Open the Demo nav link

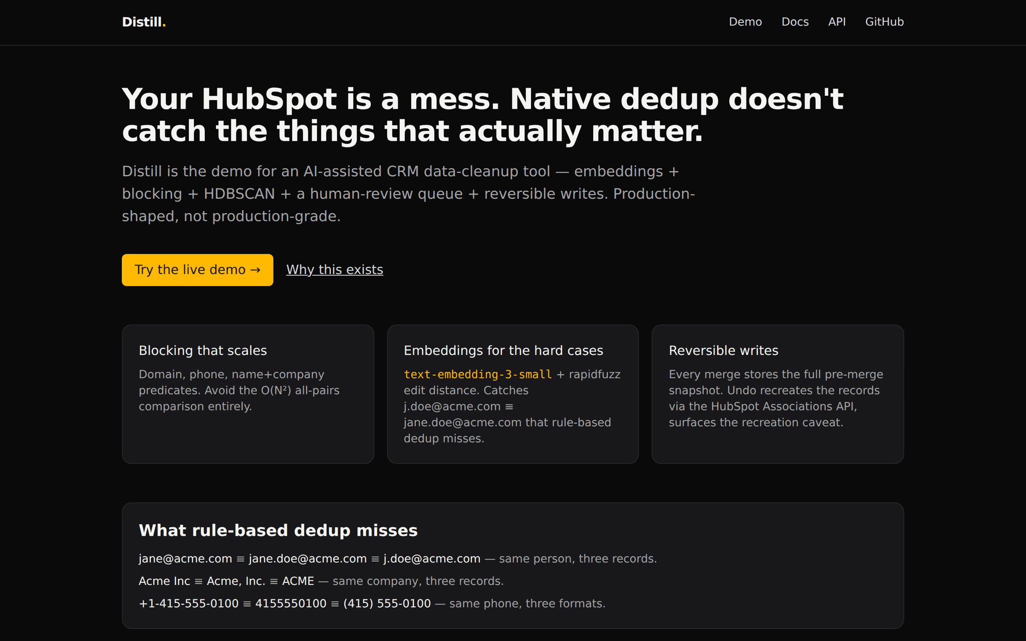(x=745, y=22)
